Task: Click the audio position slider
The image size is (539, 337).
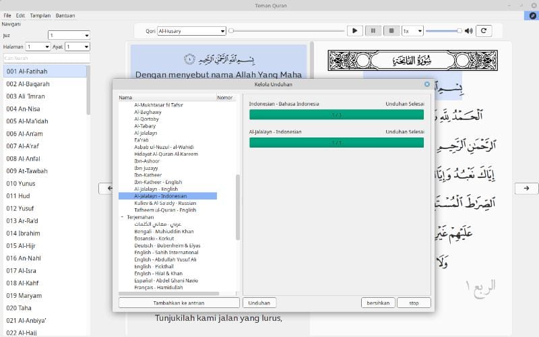Action: 286,31
